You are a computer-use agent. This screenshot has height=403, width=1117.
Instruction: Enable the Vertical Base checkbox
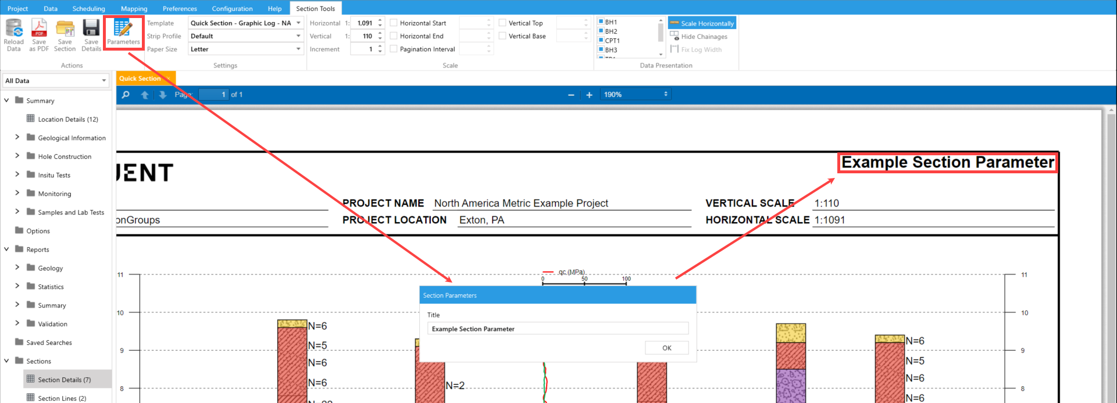[x=502, y=35]
